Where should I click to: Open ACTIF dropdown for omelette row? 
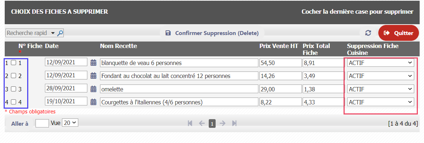[381, 89]
